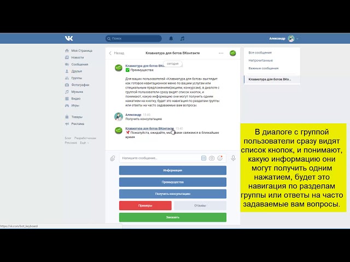Open the three-dots chat actions menu

point(221,53)
